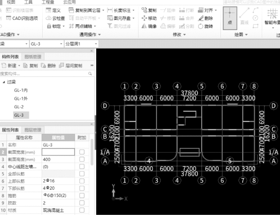Image resolution: width=280 pixels, height=215 pixels.
Task: Close the 构件列表 panel
Action: (92, 51)
